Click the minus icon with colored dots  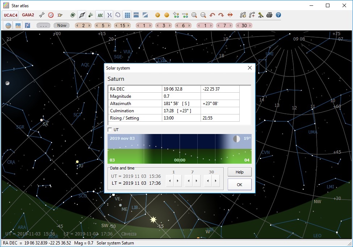point(185,15)
